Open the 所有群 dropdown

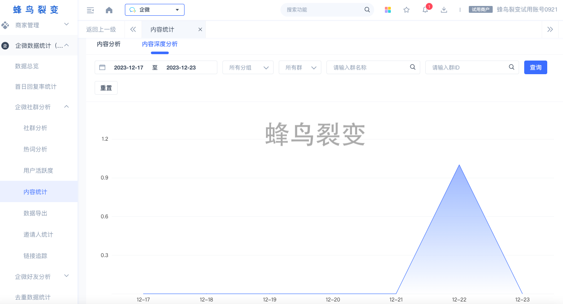300,67
